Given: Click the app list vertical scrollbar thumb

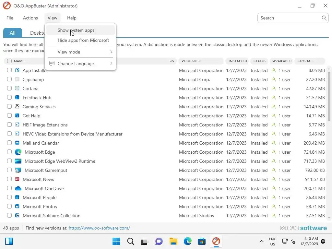Looking at the screenshot, I should tap(329, 96).
